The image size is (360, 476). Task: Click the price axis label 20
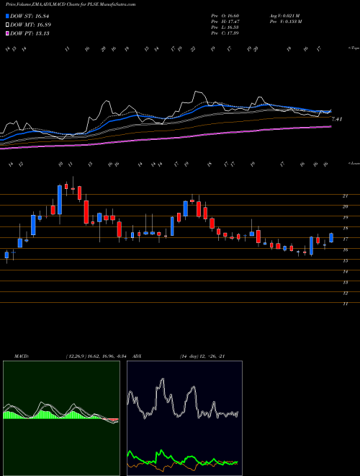(345, 207)
